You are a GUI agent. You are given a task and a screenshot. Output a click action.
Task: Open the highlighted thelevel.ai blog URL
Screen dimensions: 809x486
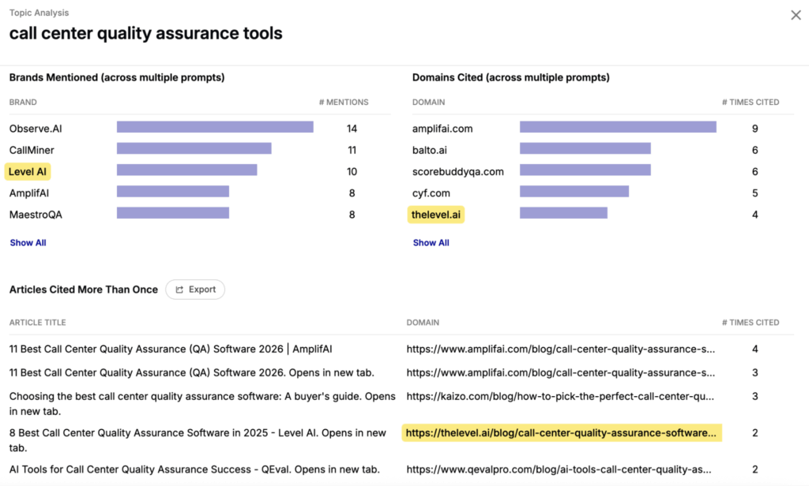tap(562, 433)
